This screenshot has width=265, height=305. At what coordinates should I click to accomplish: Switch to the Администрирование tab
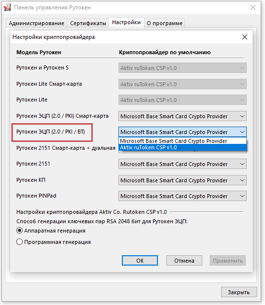(x=37, y=23)
